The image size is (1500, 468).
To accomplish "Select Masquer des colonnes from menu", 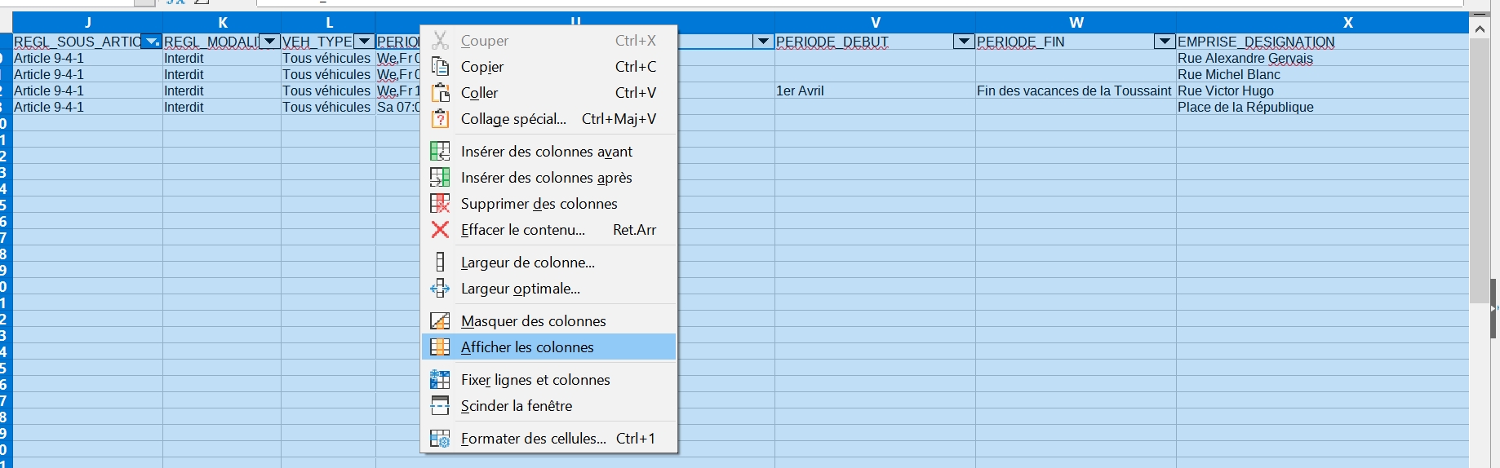I will coord(533,321).
